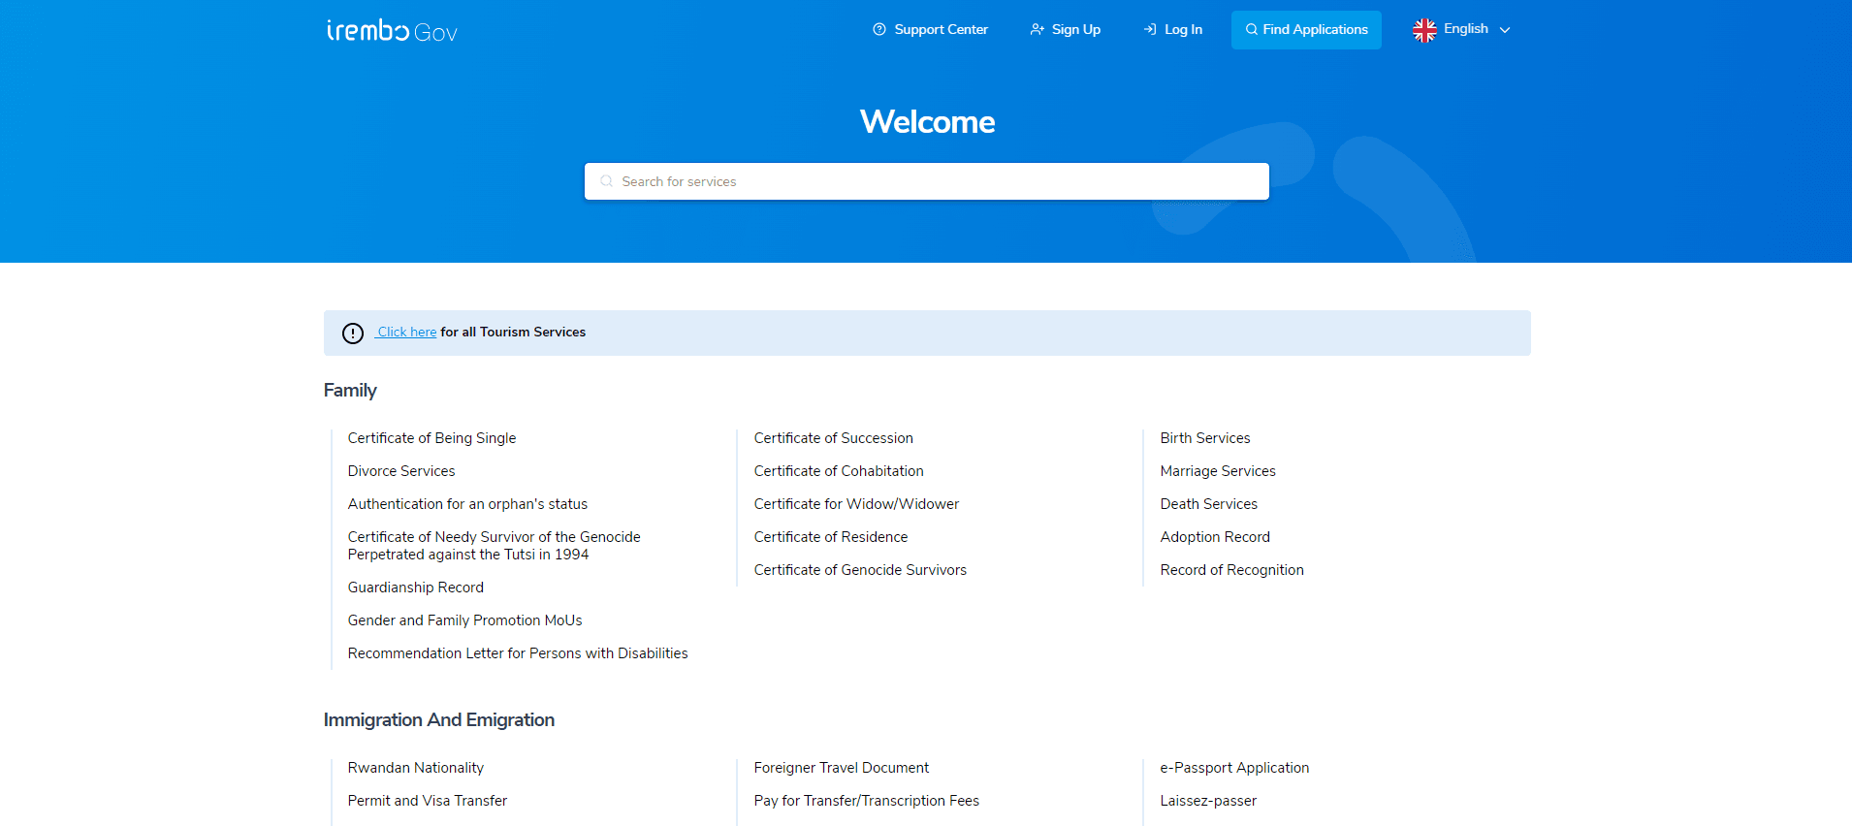Click the Immigration And Emigration heading

[x=439, y=719]
